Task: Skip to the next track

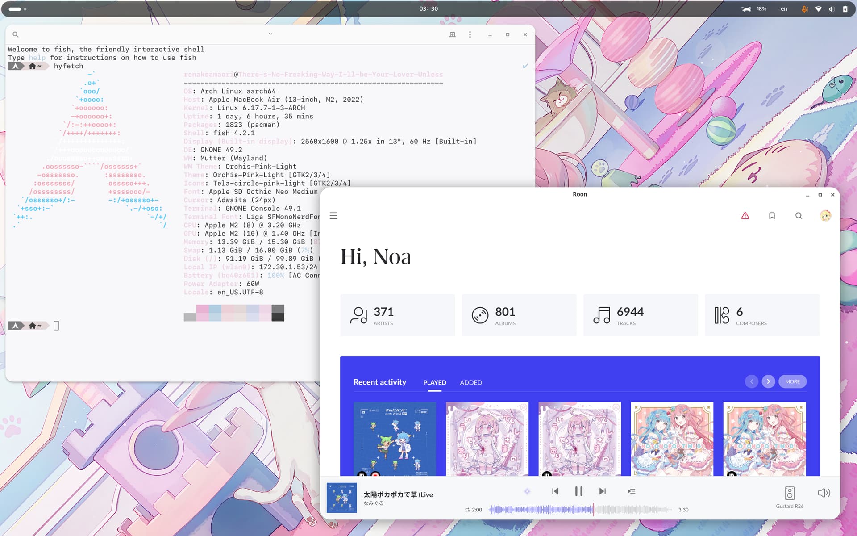Action: 602,491
